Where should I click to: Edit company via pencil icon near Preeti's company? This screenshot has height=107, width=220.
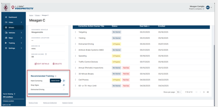click(203, 9)
